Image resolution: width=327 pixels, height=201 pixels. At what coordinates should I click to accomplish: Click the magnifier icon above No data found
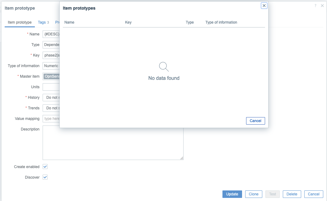pos(164,66)
